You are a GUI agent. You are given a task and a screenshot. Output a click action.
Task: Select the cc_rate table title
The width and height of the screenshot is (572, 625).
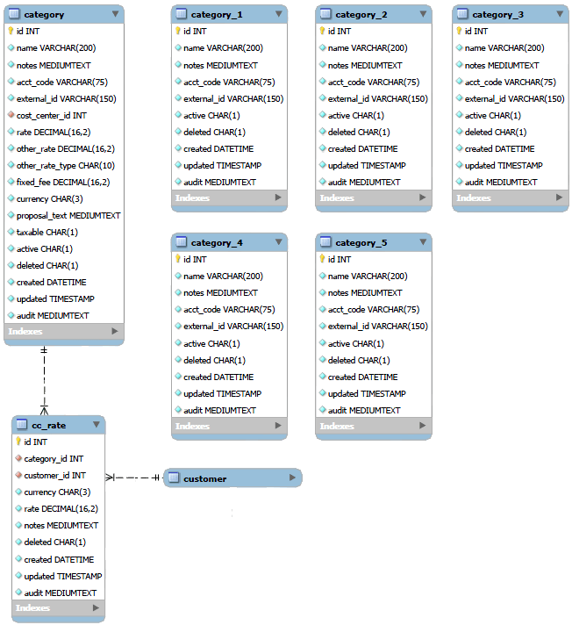click(x=48, y=426)
